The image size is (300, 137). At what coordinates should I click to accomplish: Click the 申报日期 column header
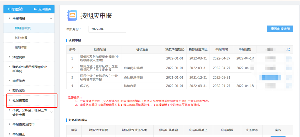point(245,49)
